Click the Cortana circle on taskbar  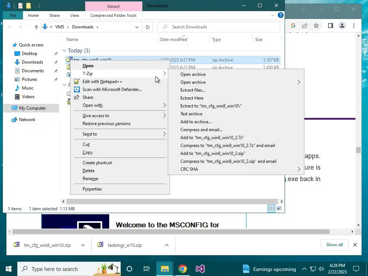(x=129, y=269)
